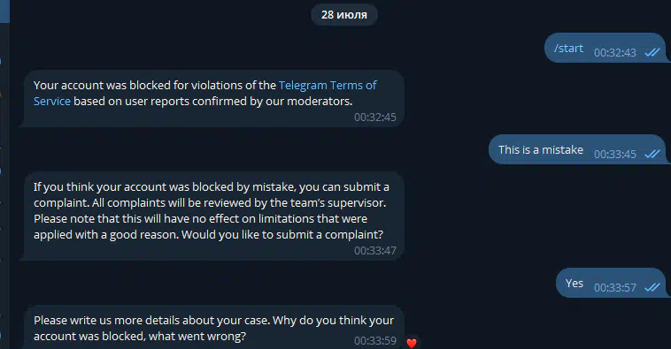Image resolution: width=671 pixels, height=349 pixels.
Task: Click the read checkmarks on /start message
Action: tap(652, 52)
